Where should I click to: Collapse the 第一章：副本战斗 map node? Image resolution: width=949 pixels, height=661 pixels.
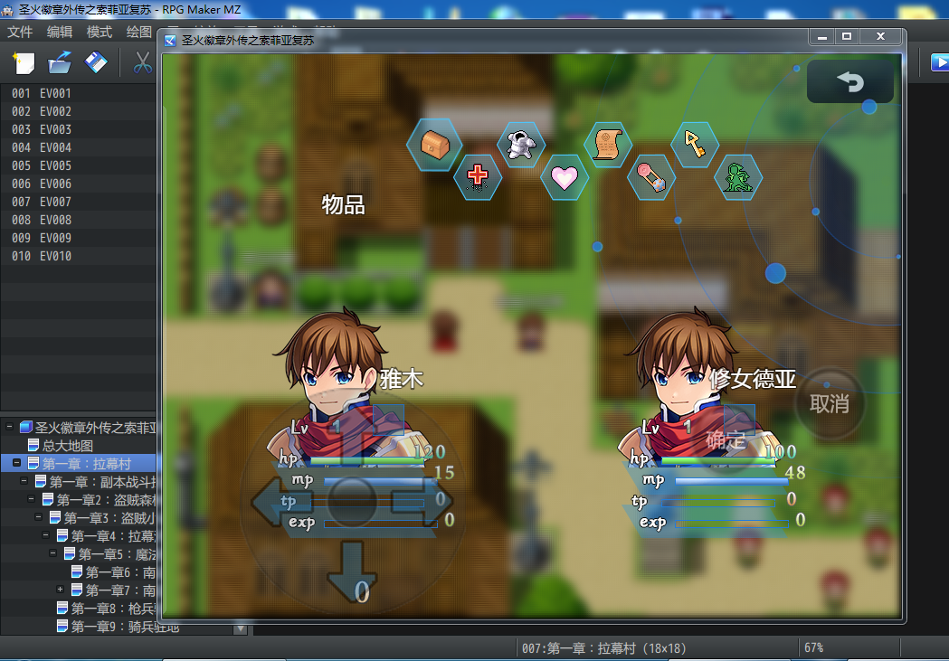(24, 481)
